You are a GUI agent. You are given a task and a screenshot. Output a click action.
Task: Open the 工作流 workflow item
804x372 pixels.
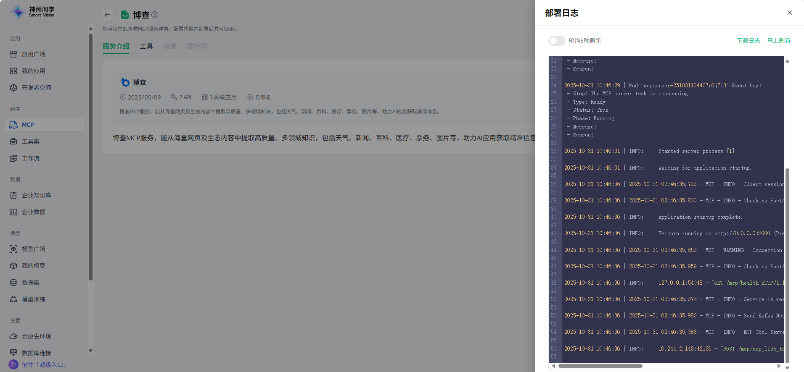pyautogui.click(x=30, y=158)
